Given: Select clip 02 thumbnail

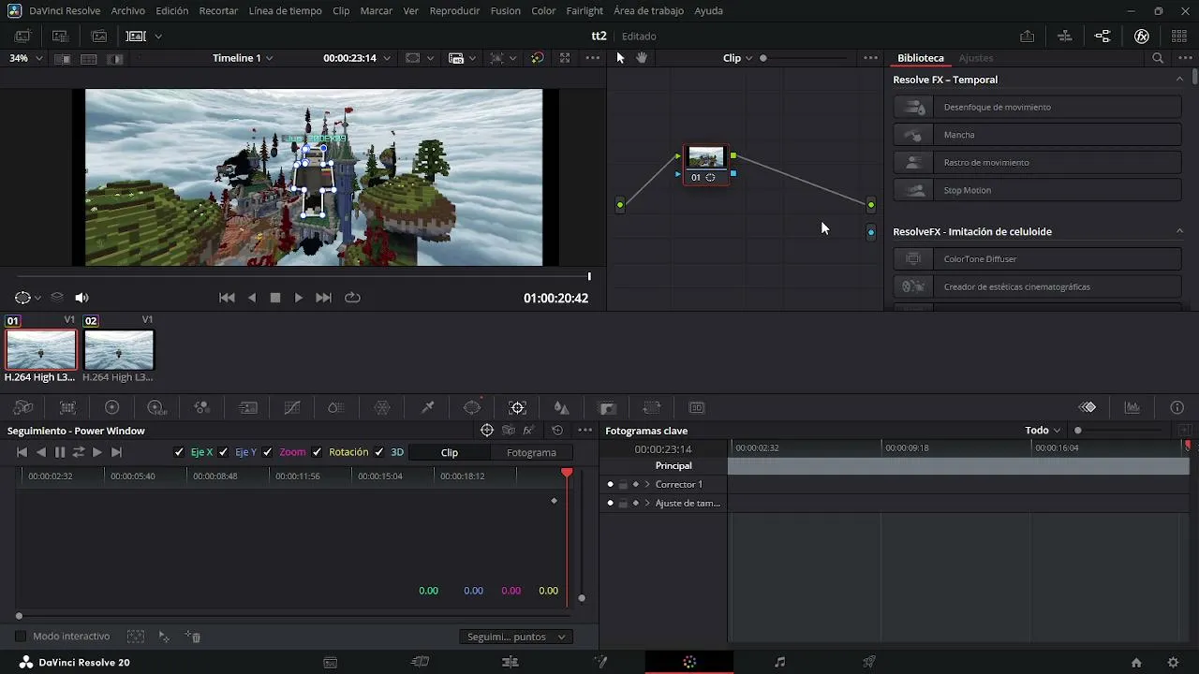Looking at the screenshot, I should (119, 350).
